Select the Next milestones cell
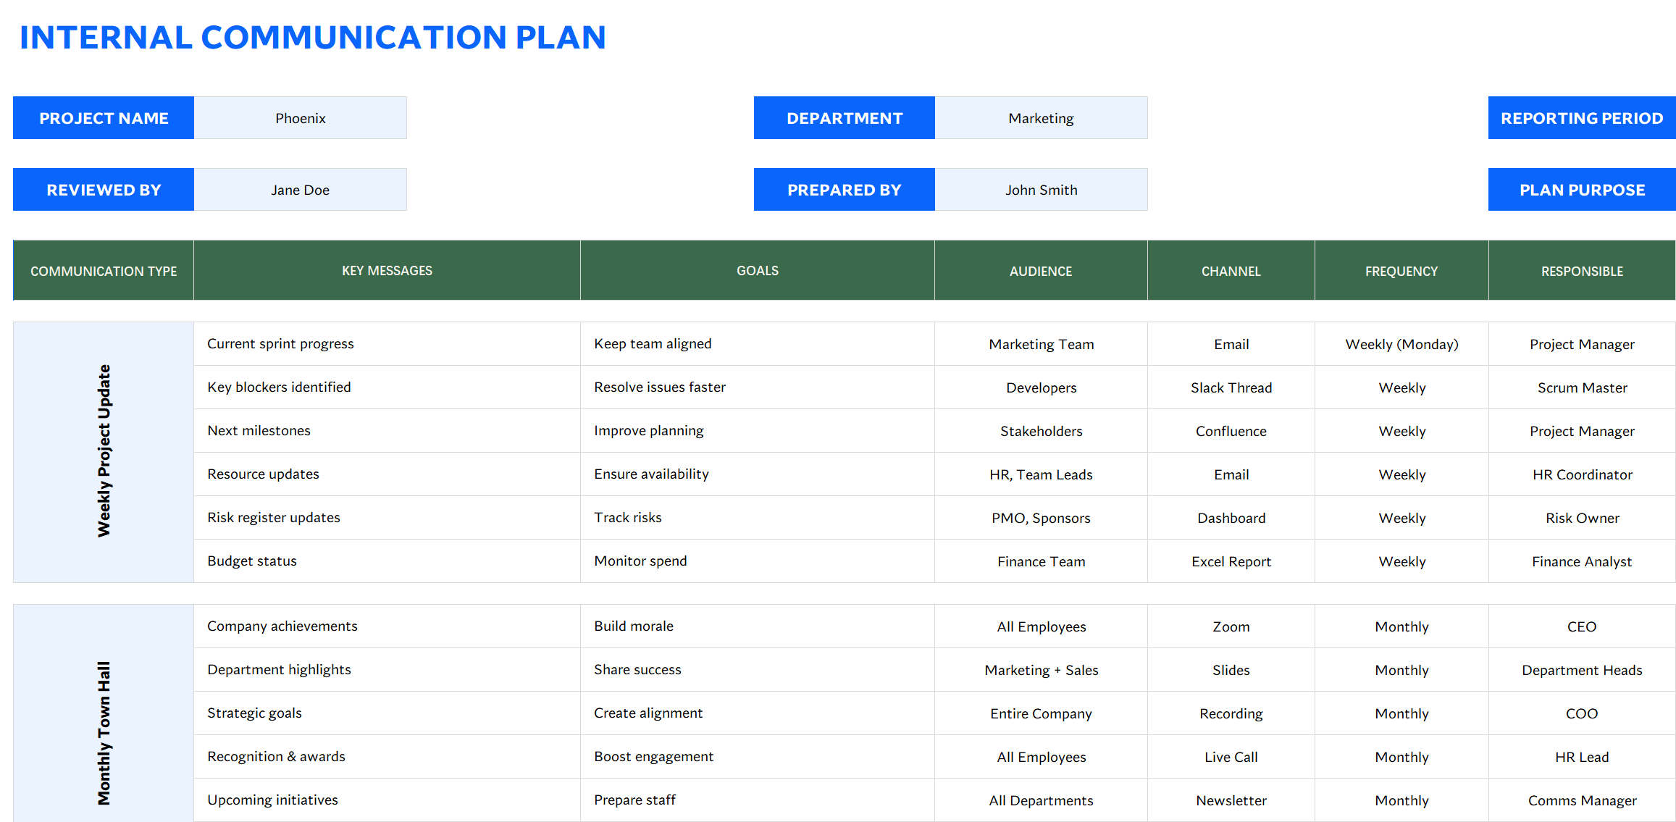Viewport: 1676px width, 822px height. [x=387, y=431]
